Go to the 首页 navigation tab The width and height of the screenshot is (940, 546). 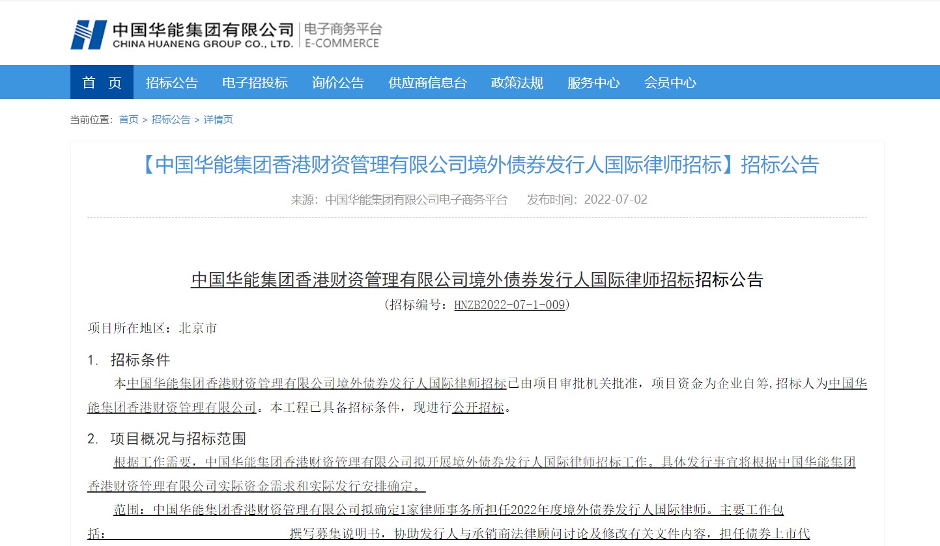pos(102,83)
